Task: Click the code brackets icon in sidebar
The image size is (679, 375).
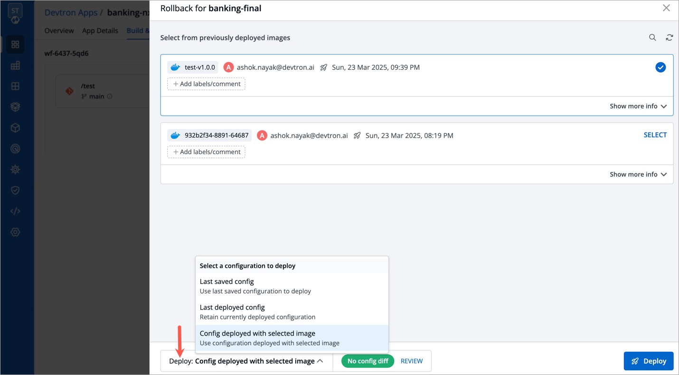Action: 15,211
